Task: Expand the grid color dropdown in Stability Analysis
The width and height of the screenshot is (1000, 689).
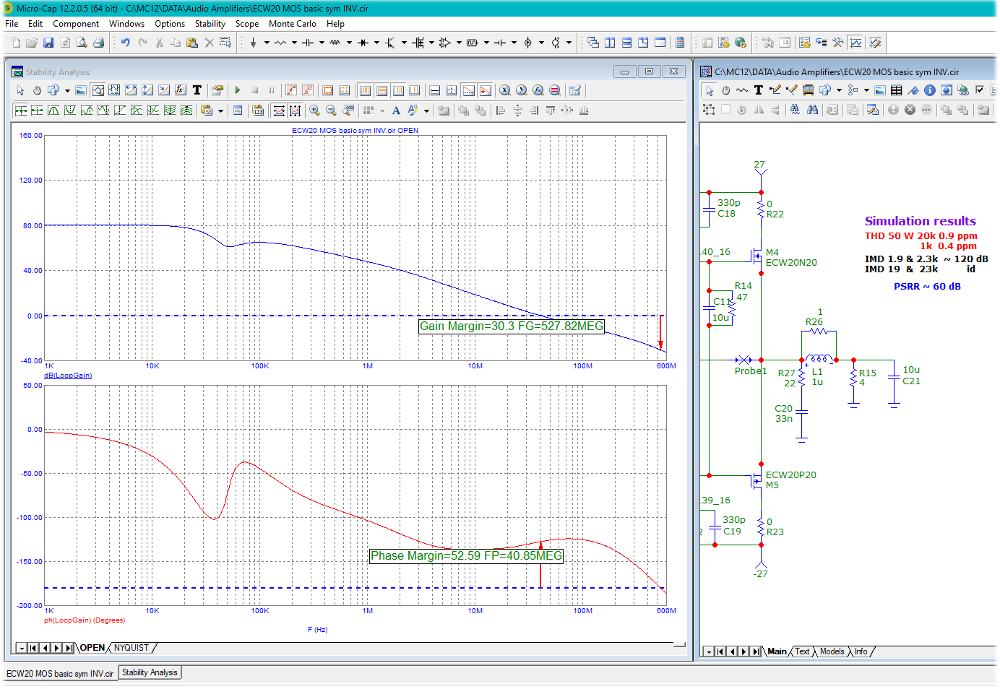Action: [x=382, y=110]
